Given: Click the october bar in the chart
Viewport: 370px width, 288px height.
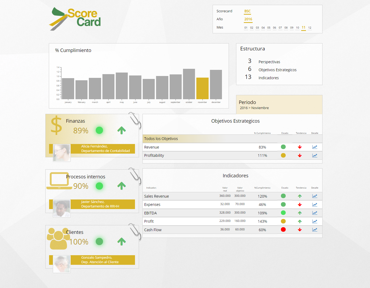Looking at the screenshot, I should [189, 84].
